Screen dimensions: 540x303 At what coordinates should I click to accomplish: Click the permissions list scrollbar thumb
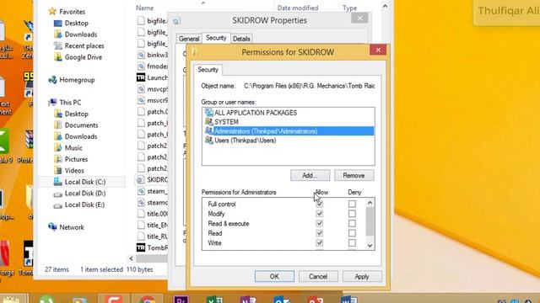pyautogui.click(x=370, y=221)
